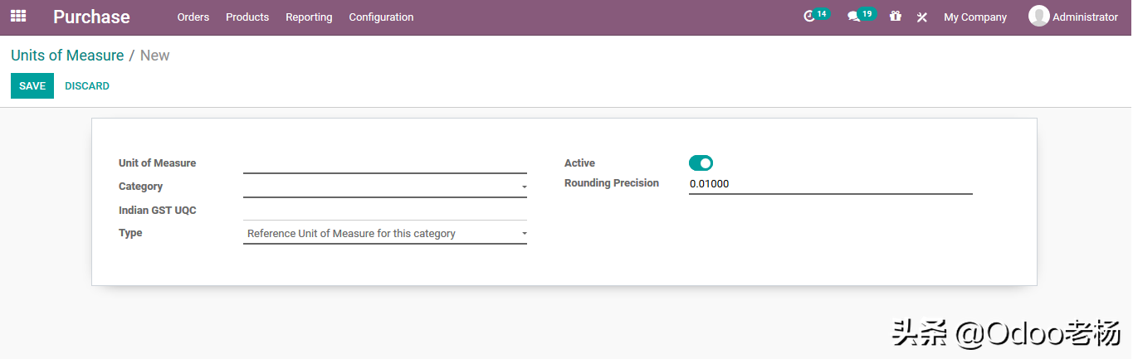Open the apps grid menu icon

[x=17, y=16]
